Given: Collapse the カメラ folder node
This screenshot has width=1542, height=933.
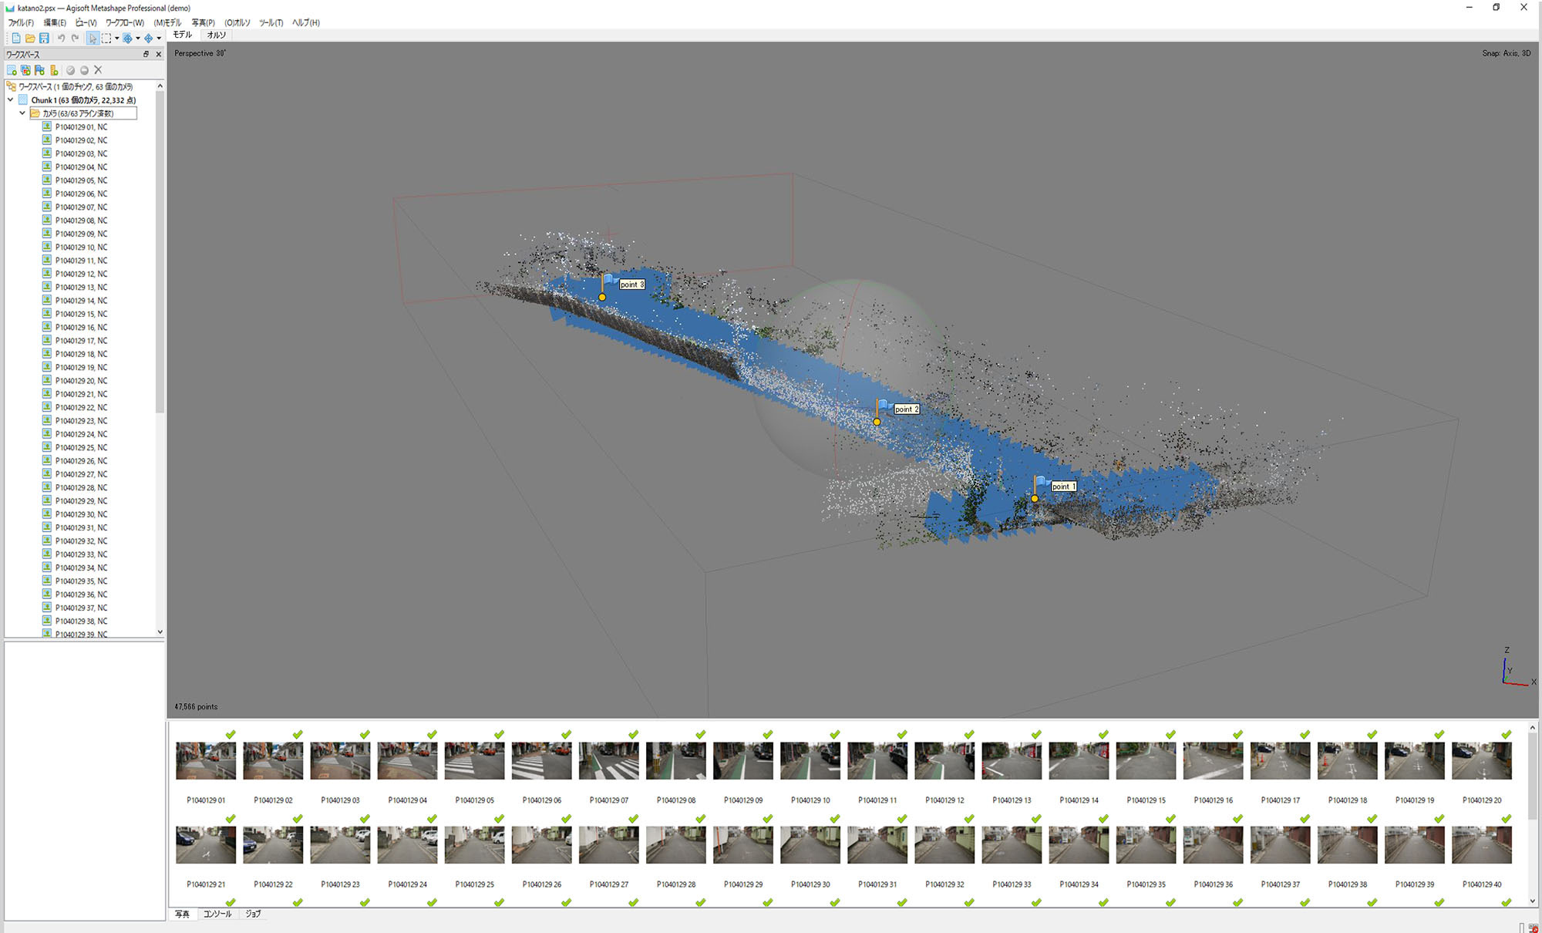Looking at the screenshot, I should pos(22,113).
